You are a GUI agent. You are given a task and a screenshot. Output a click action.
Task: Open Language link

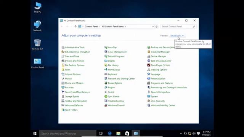point(156,74)
